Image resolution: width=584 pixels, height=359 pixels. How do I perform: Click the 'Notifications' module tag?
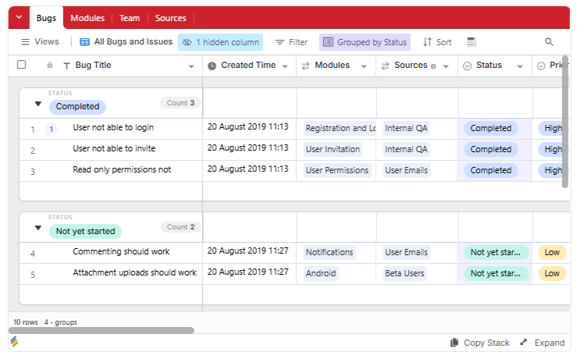pos(329,252)
